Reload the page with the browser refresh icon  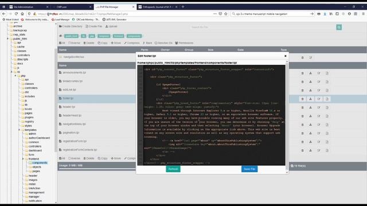click(16, 14)
